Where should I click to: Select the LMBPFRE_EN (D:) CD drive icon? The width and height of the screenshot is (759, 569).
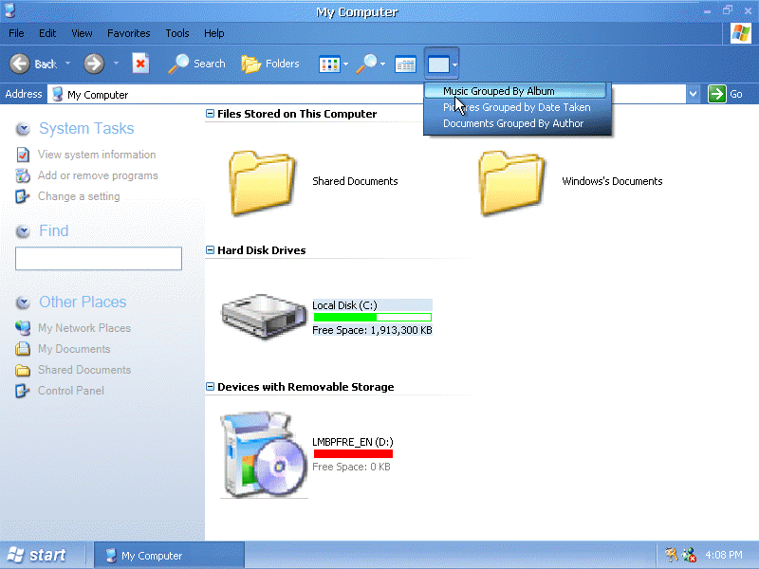pos(264,454)
